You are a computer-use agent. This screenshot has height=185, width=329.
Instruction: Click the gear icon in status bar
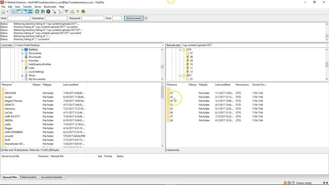[289, 183]
